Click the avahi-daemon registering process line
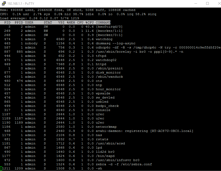This screenshot has height=171, width=221. [97, 131]
